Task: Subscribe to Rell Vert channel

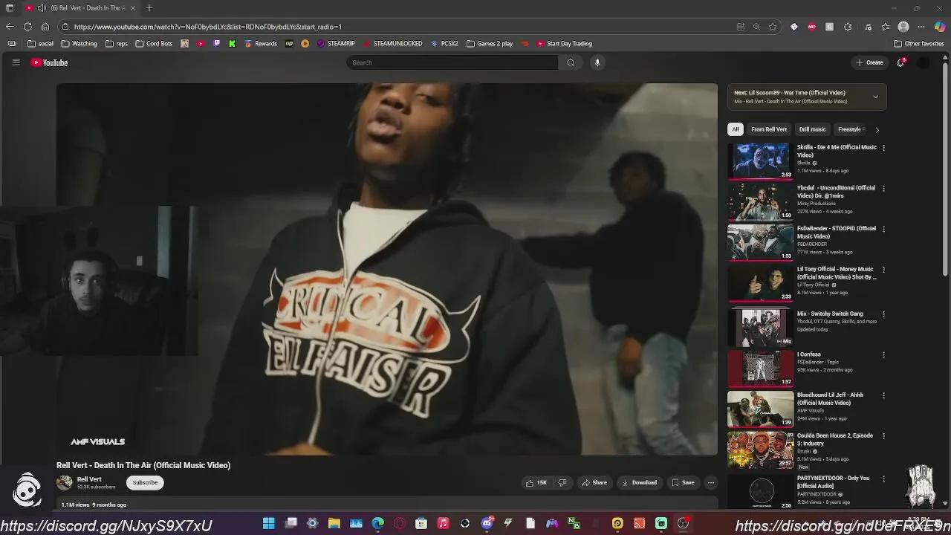Action: pyautogui.click(x=145, y=483)
